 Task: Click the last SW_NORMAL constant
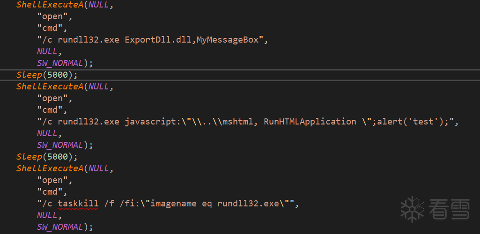click(60, 227)
